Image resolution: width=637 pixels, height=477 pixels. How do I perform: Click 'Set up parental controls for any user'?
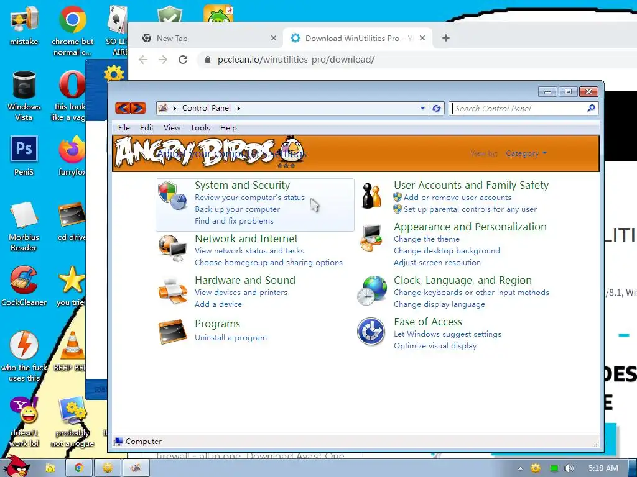tap(470, 209)
